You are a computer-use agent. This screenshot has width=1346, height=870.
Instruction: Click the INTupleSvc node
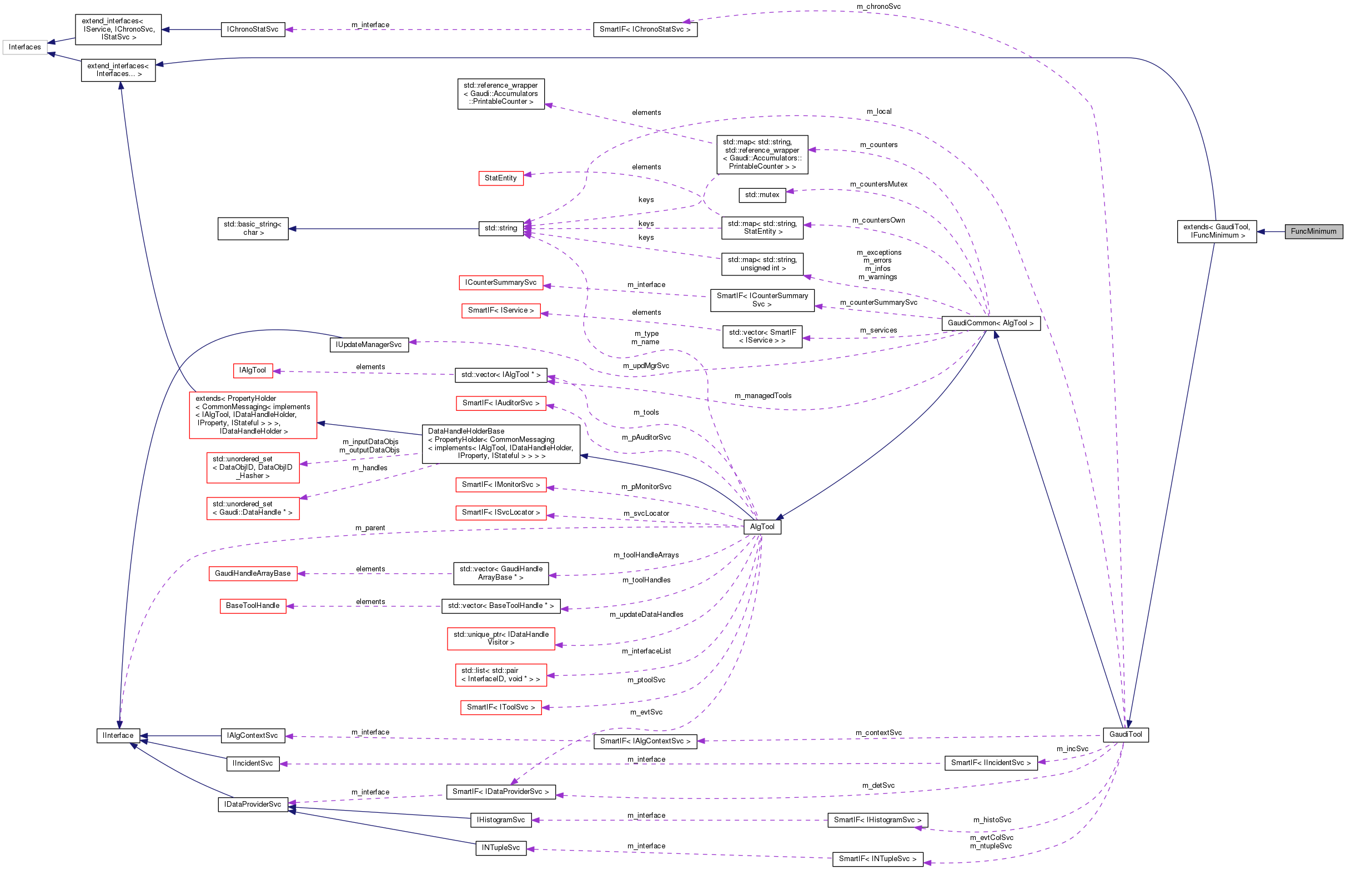coord(500,847)
